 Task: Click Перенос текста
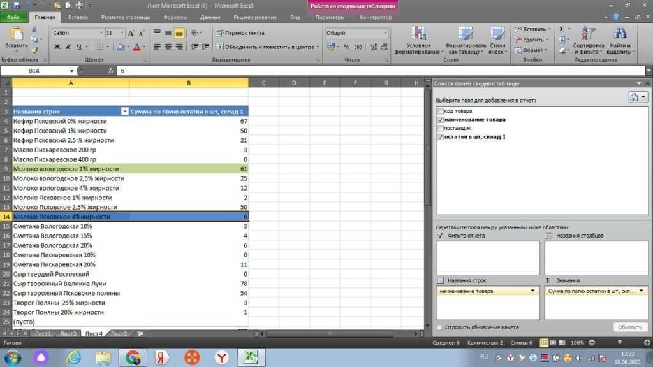tap(240, 33)
